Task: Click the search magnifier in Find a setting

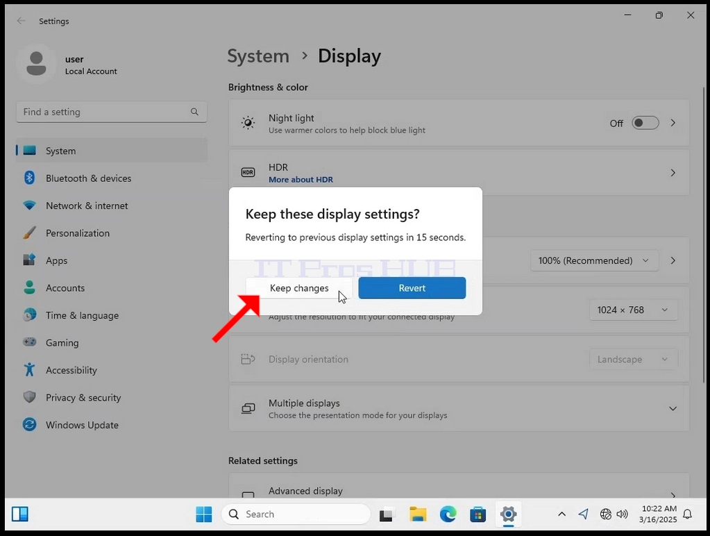Action: click(194, 112)
